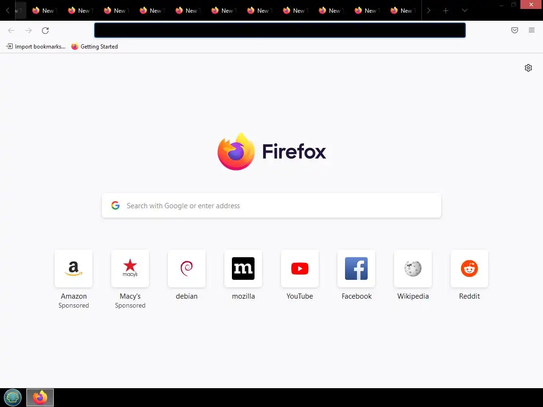Open new tab personalize gear icon

coord(528,68)
